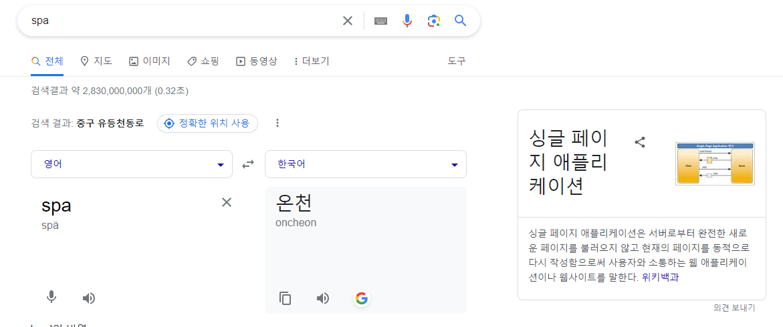Viewport: 783px width, 327px height.
Task: Open the 도구 search tools
Action: coord(457,61)
